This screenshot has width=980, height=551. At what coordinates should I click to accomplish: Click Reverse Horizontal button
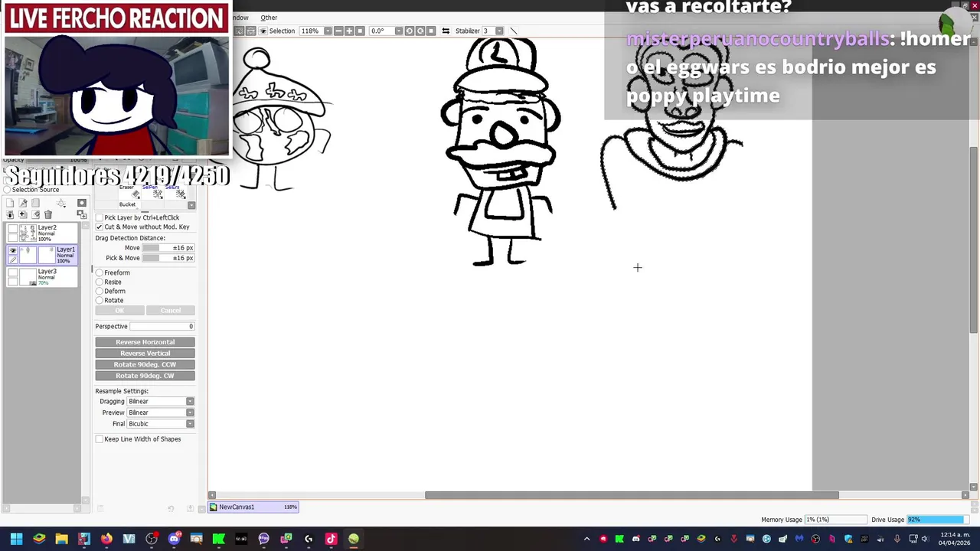[x=145, y=342]
